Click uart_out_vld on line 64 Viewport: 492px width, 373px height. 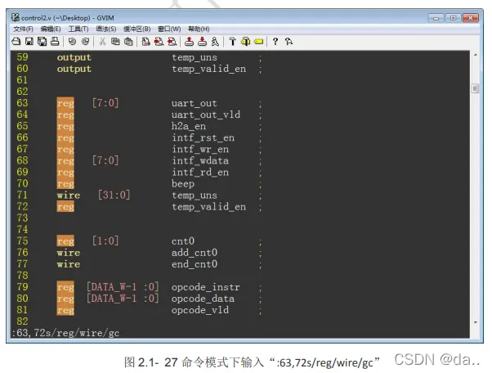click(206, 115)
